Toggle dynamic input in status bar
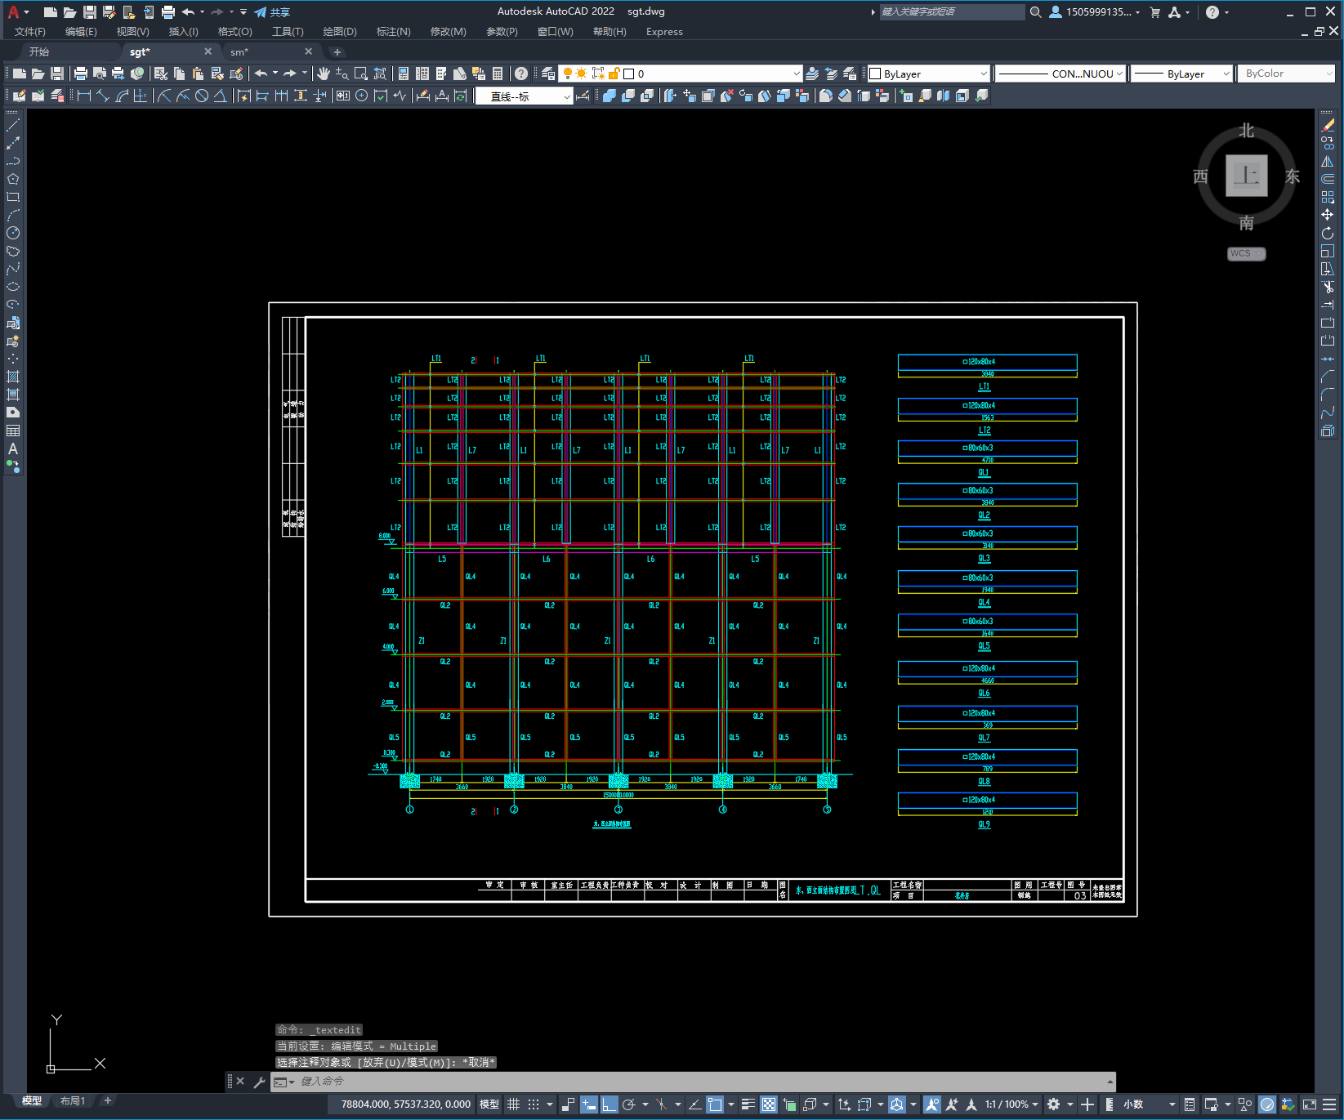Viewport: 1344px width, 1120px height. tap(588, 1104)
